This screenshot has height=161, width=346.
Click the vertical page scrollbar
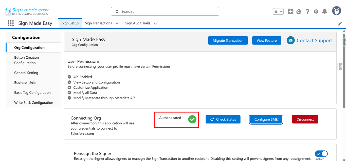(x=344, y=71)
